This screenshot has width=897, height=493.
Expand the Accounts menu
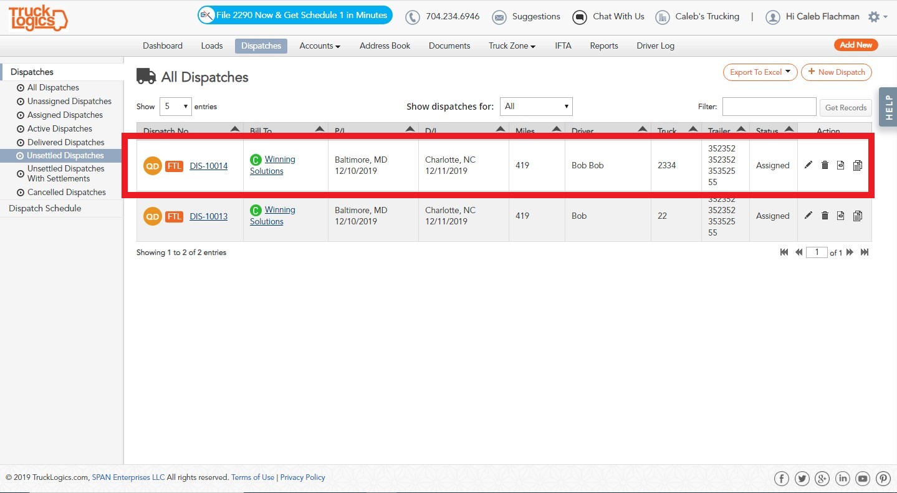click(320, 45)
